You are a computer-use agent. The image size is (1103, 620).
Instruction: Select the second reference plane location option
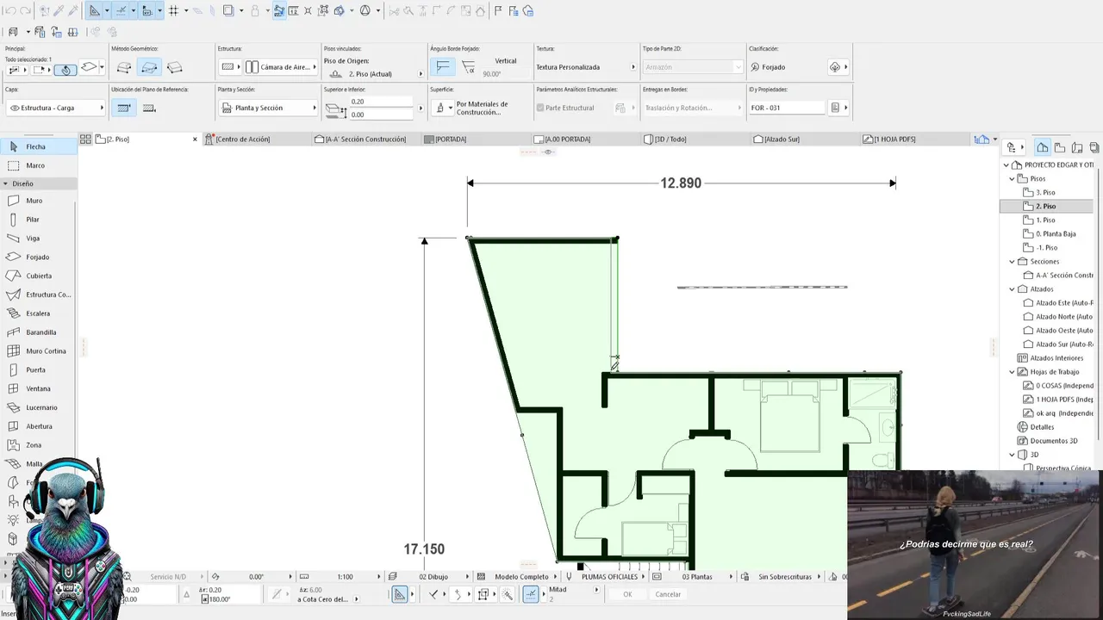click(x=149, y=108)
